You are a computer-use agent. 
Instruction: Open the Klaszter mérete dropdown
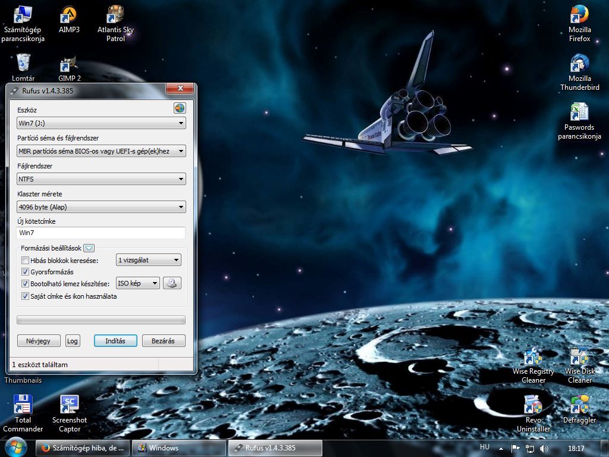tap(101, 207)
